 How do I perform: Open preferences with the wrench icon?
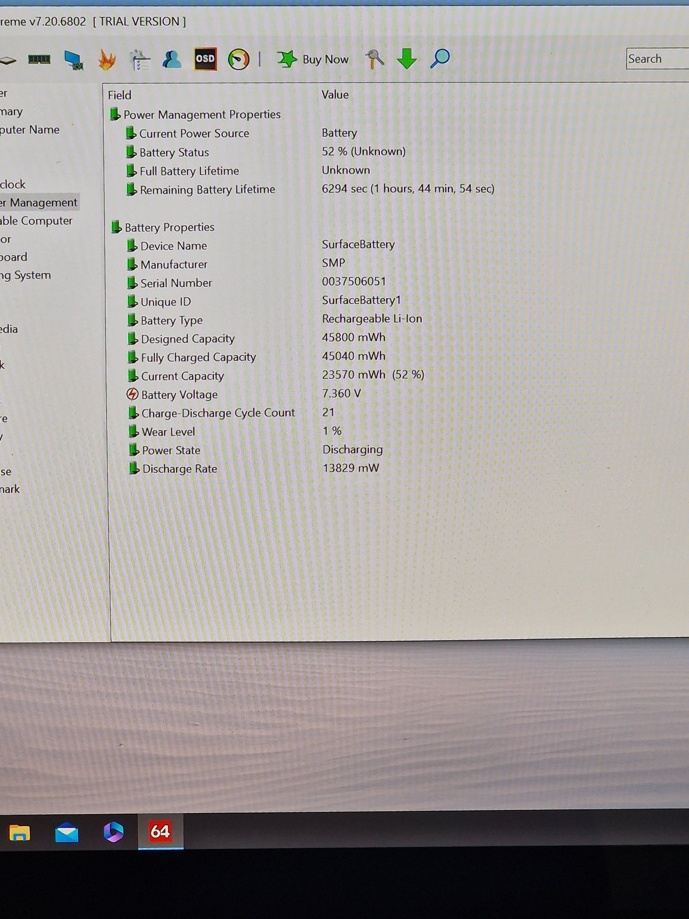(374, 59)
